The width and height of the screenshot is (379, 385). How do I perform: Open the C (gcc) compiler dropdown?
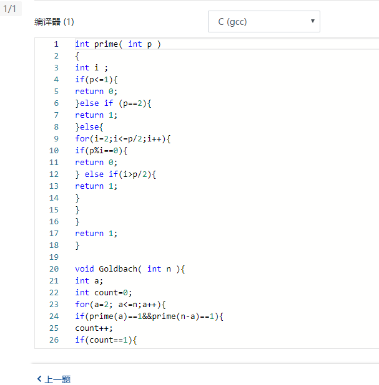tap(263, 22)
